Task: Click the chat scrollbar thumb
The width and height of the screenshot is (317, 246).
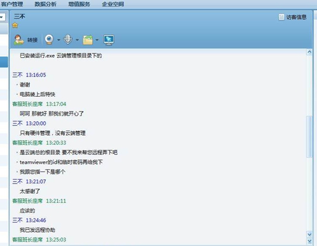Action: coord(309,136)
